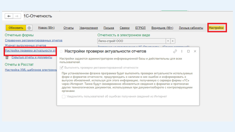Expand the Легко-строй! ООО organization dropdown
This screenshot has height=132, width=235.
168,41
